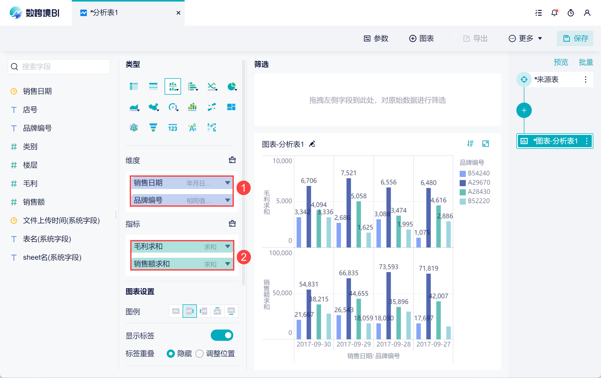Image resolution: width=601 pixels, height=378 pixels.
Task: Click the map chart type icon
Action: [x=153, y=107]
